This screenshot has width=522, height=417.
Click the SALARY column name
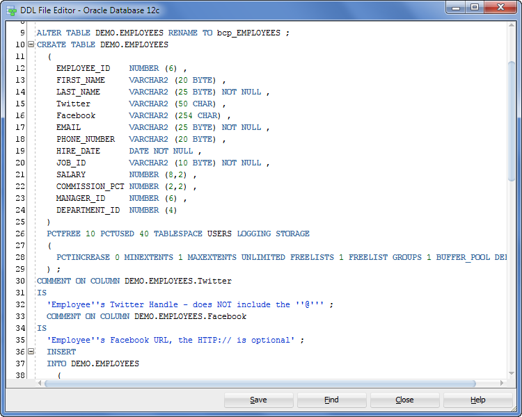pos(71,174)
